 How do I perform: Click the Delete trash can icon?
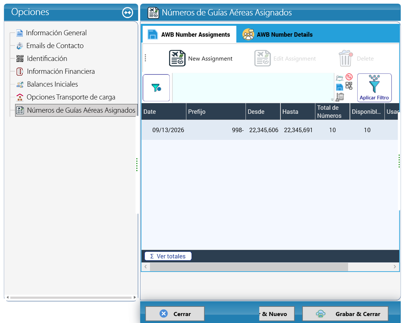click(346, 58)
